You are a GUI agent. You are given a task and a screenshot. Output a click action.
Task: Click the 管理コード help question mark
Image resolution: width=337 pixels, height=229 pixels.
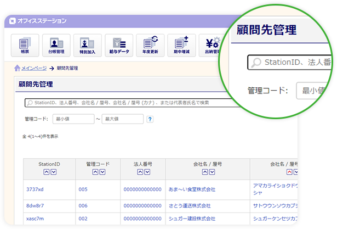[x=150, y=119]
